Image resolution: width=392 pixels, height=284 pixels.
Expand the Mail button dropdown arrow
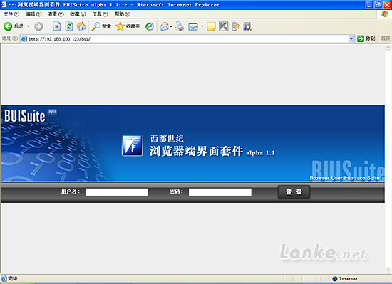(x=171, y=26)
